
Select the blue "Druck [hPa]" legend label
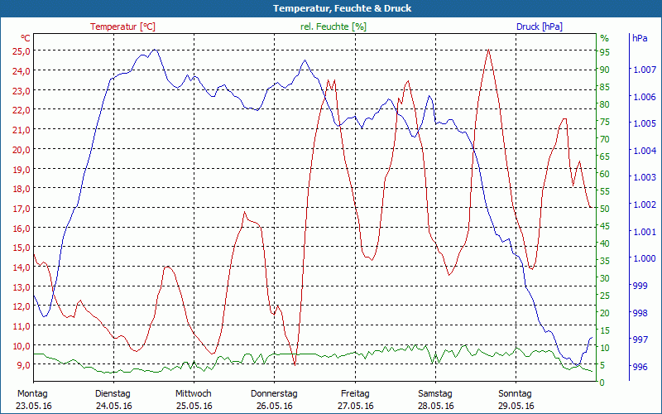point(539,26)
